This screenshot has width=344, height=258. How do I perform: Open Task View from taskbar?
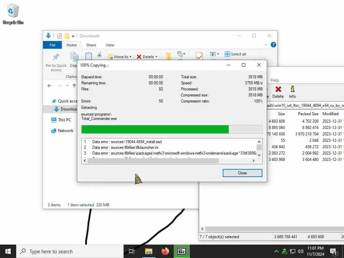pyautogui.click(x=132, y=251)
